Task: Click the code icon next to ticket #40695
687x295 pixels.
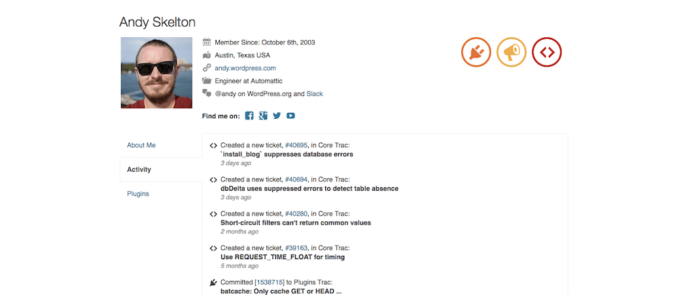Action: pyautogui.click(x=213, y=146)
